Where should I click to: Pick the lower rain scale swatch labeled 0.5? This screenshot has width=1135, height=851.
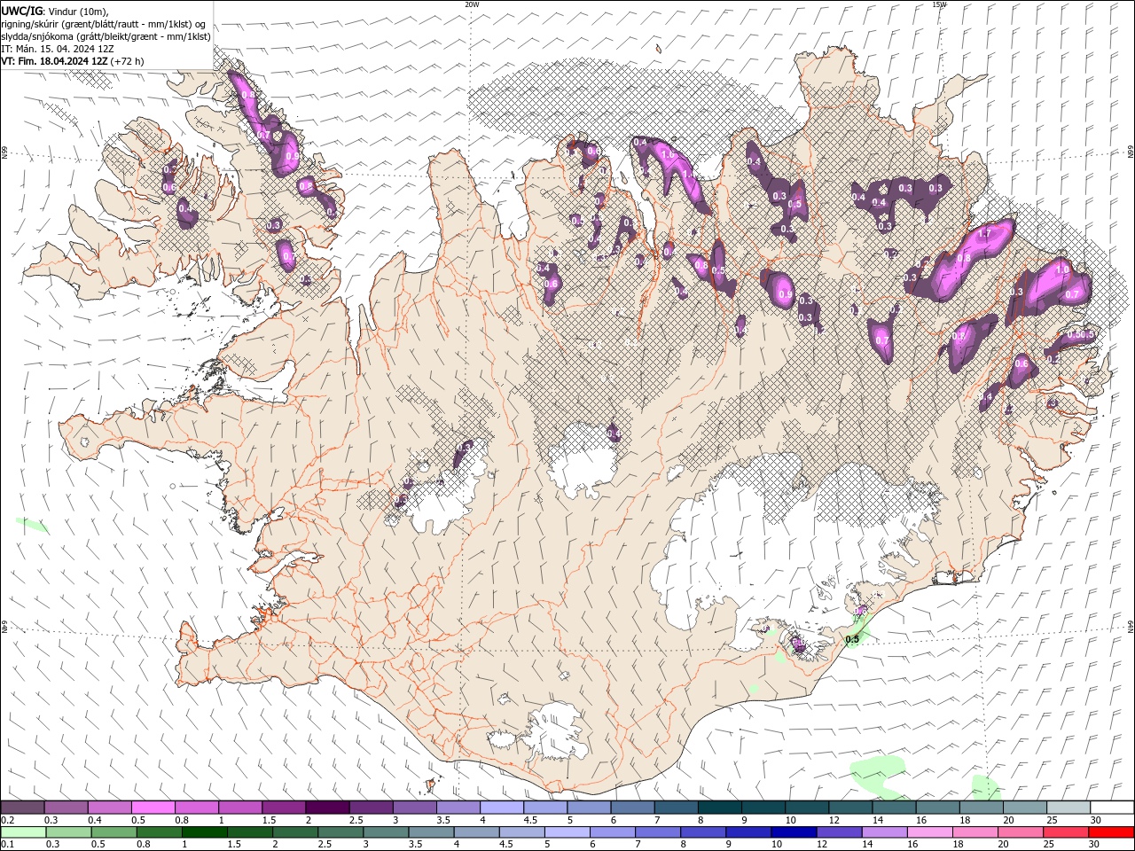pos(113,832)
